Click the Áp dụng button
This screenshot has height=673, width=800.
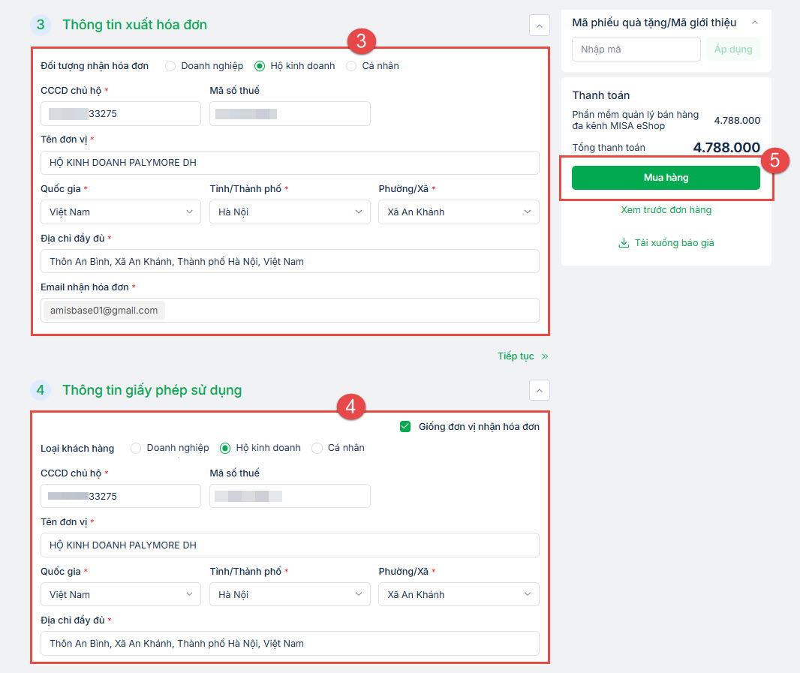(x=733, y=50)
